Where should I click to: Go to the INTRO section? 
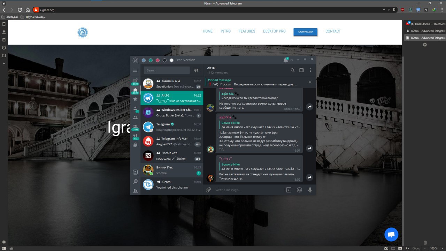point(226,31)
